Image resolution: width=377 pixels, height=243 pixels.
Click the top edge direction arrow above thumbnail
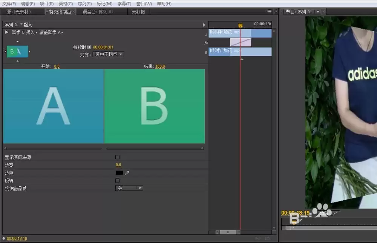(x=18, y=42)
